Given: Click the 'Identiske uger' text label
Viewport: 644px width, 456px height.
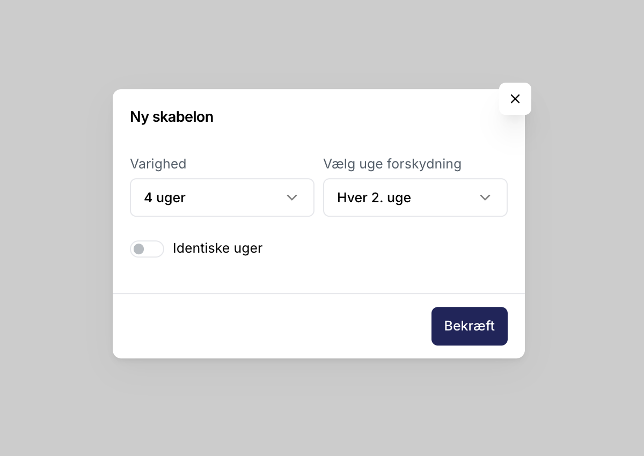Looking at the screenshot, I should point(217,248).
